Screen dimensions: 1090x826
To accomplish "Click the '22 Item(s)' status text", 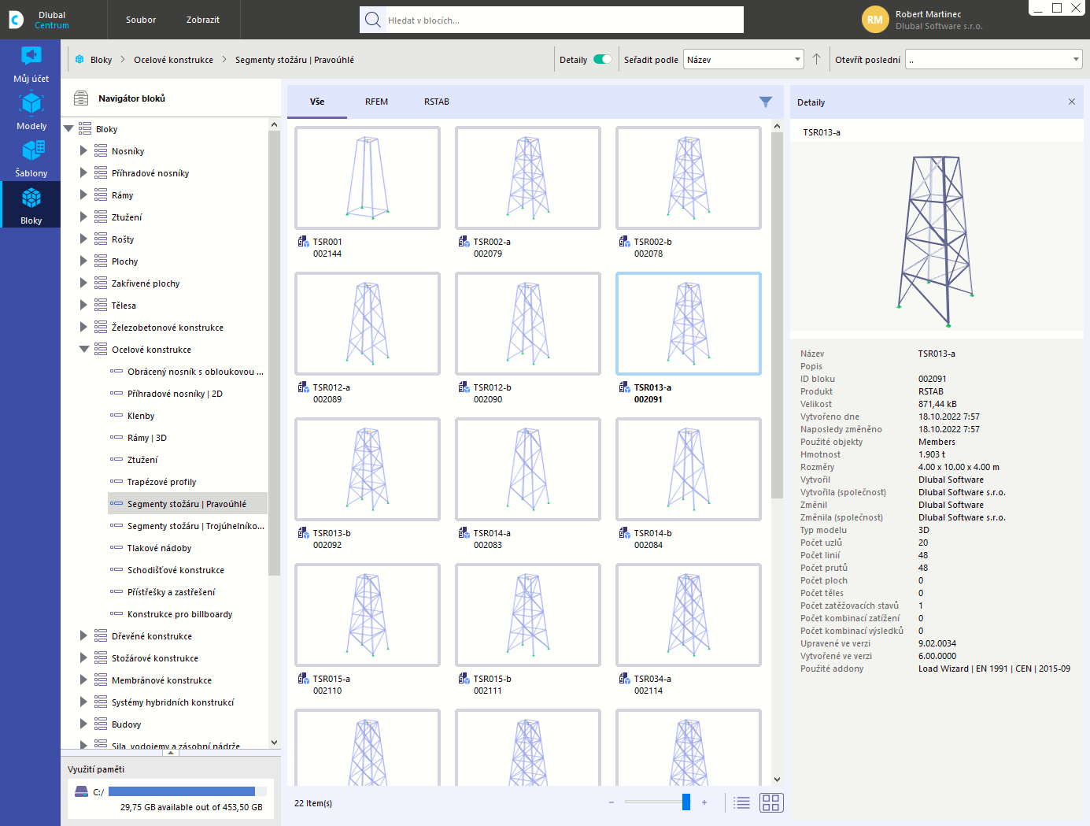I will pos(313,803).
